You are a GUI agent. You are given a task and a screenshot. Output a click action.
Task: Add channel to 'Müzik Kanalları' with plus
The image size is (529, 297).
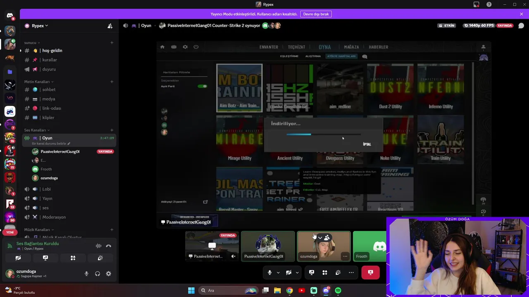pyautogui.click(x=112, y=229)
